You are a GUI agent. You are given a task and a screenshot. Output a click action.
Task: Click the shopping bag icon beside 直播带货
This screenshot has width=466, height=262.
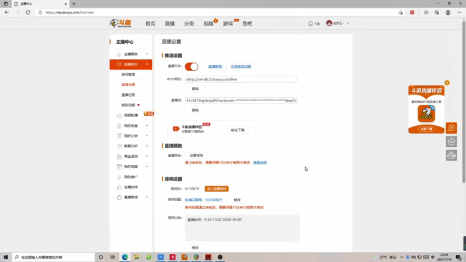click(x=119, y=197)
